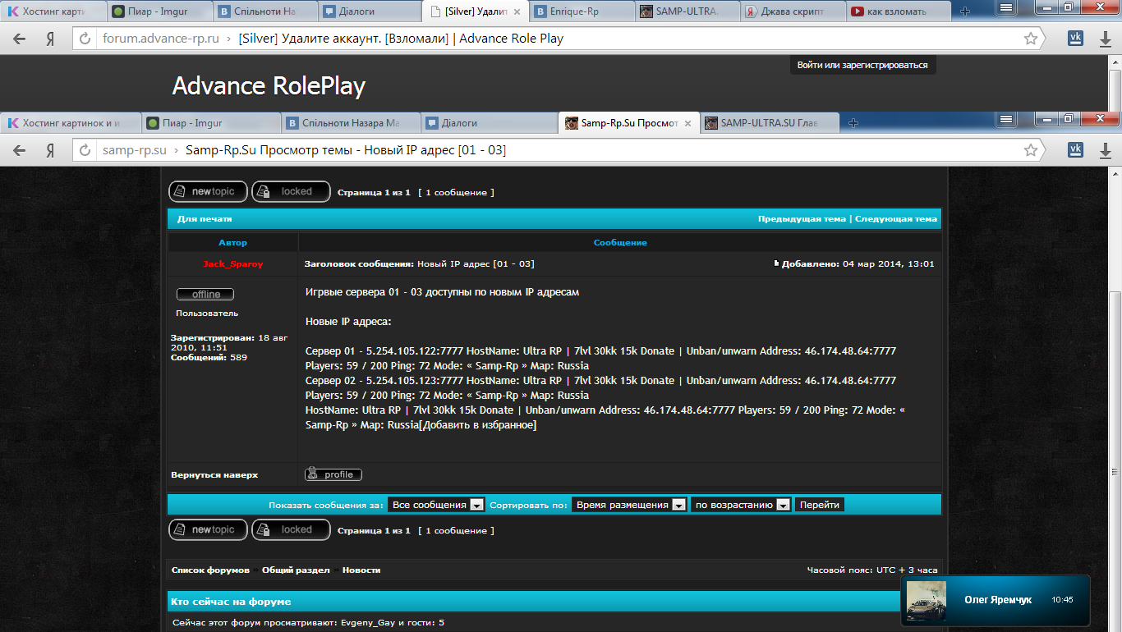Open hamburger menu of advance-rp window

1006,7
